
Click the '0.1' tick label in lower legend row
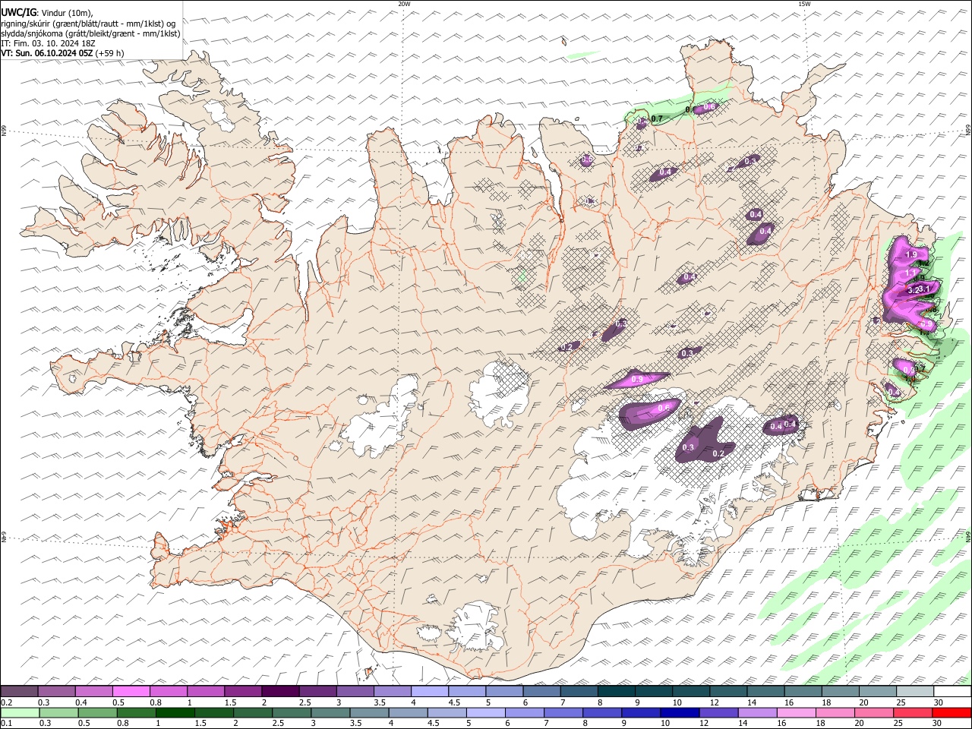point(5,724)
